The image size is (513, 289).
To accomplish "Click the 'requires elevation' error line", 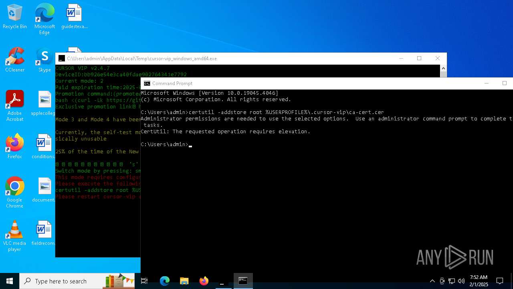I will pos(225,131).
